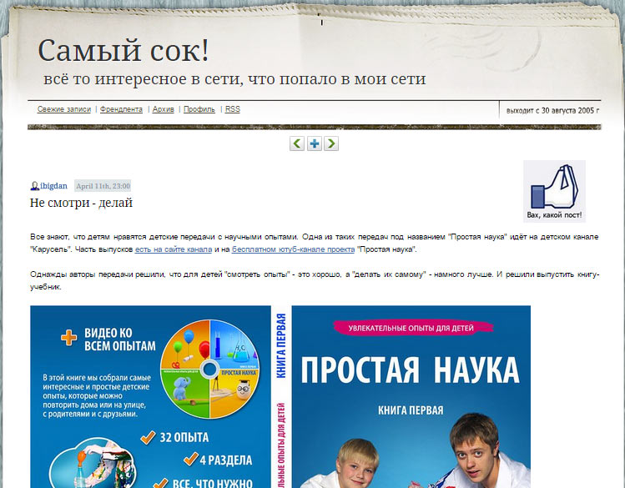Open the 'Профиль' menu link
This screenshot has height=488, width=625.
click(199, 109)
